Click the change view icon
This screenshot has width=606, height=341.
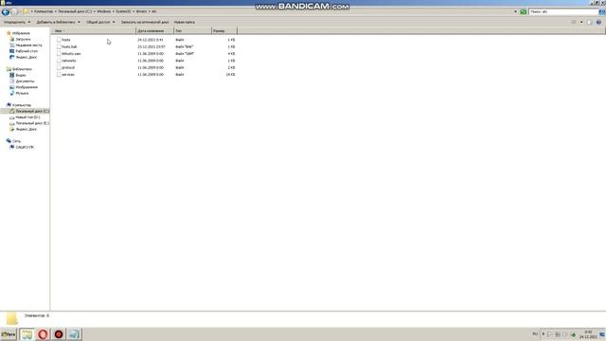coord(574,22)
